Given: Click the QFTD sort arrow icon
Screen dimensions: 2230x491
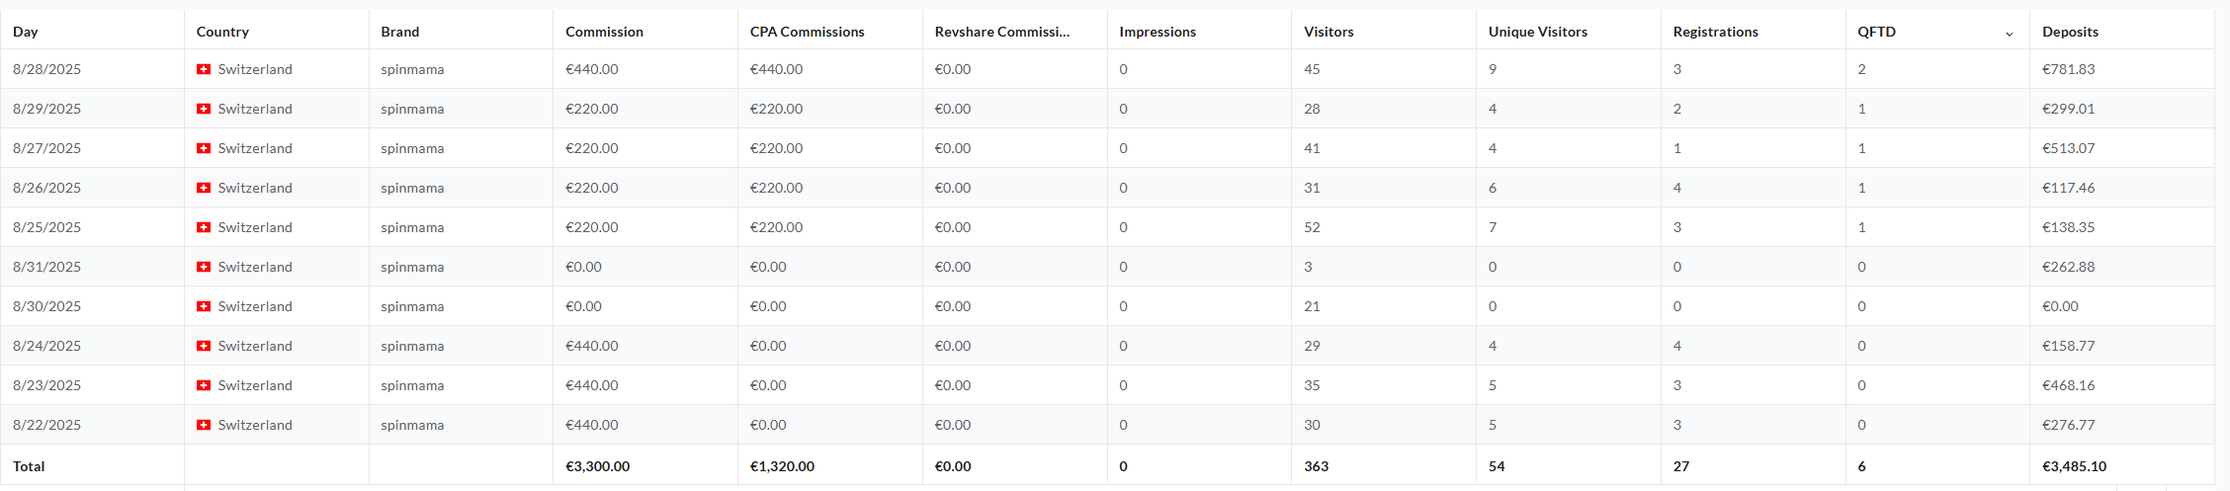Looking at the screenshot, I should pyautogui.click(x=2009, y=34).
